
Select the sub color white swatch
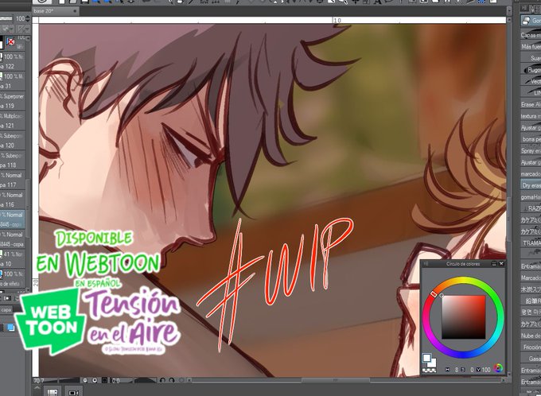point(432,363)
